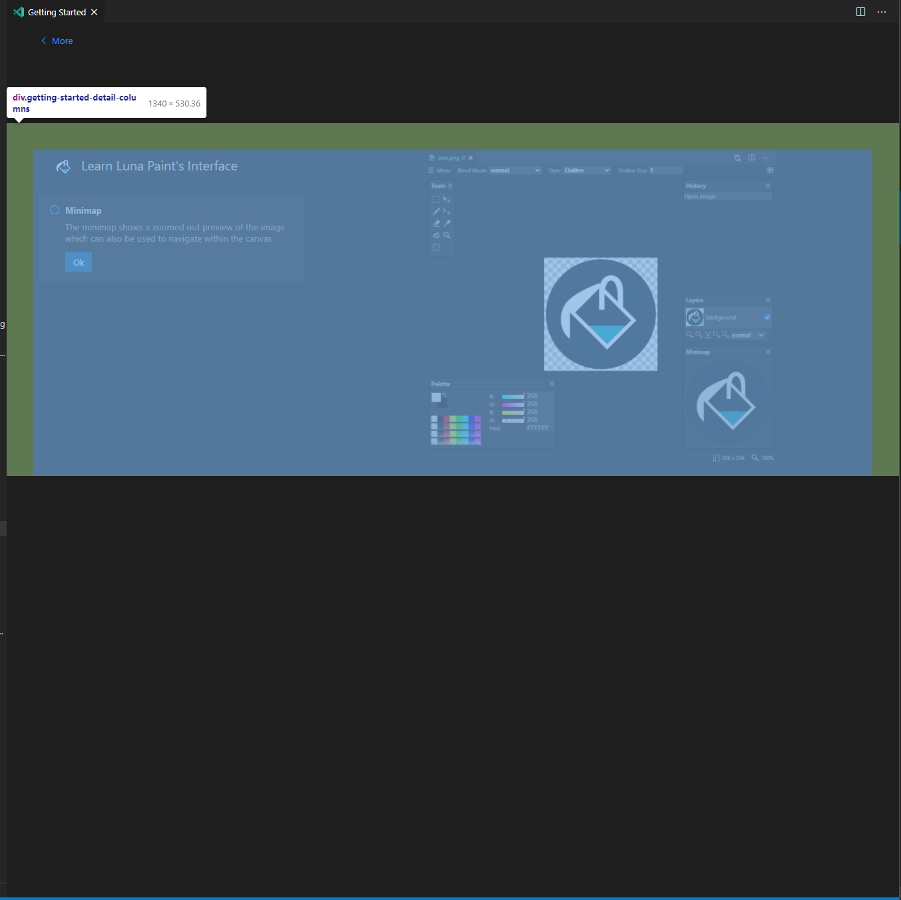Screen dimensions: 901x900
Task: Close the Palette panel in the preview
Action: [x=551, y=384]
